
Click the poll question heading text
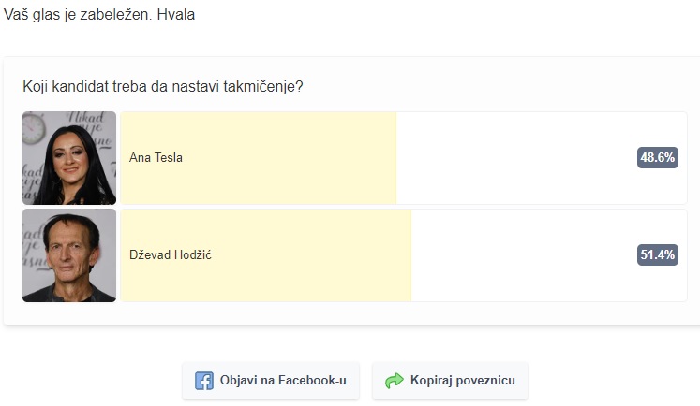coord(163,86)
